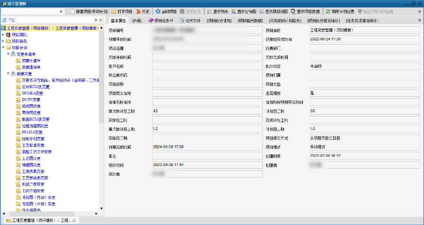Image resolution: width=424 pixels, height=225 pixels.
Task: Expand the 项目团队 tree node
Action: (3, 34)
